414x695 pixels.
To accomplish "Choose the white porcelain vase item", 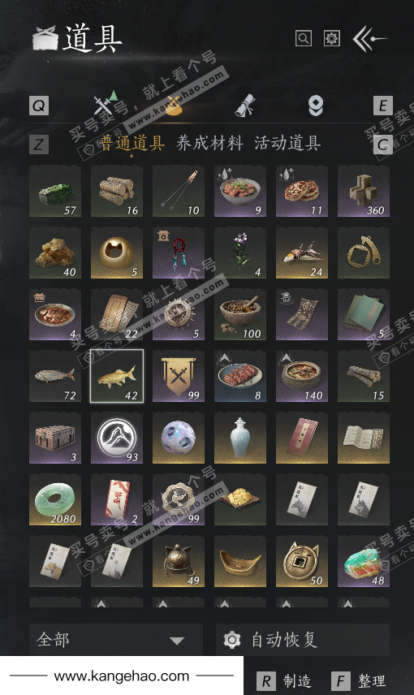I will click(x=240, y=438).
